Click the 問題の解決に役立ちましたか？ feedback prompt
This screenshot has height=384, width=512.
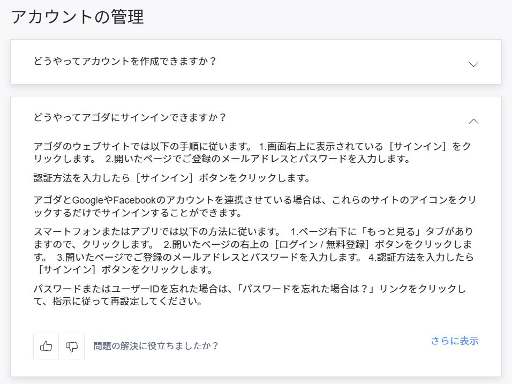tap(156, 346)
